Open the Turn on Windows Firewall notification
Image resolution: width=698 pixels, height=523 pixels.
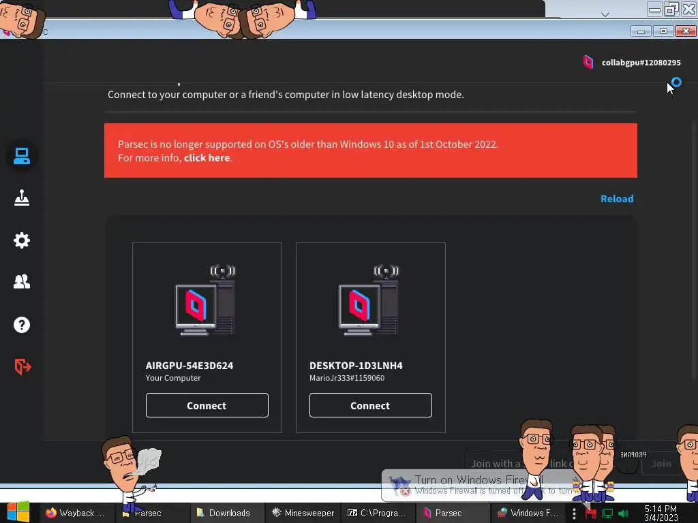[x=479, y=485]
